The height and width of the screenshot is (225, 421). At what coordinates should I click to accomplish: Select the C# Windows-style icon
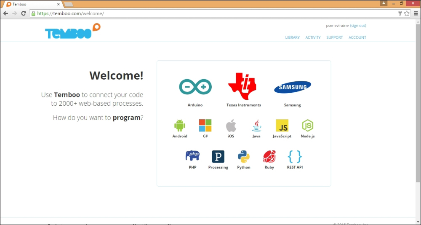pyautogui.click(x=205, y=125)
